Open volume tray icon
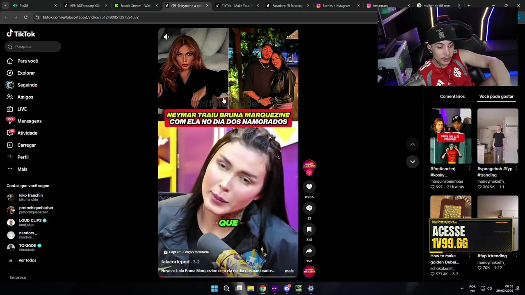 [489, 288]
